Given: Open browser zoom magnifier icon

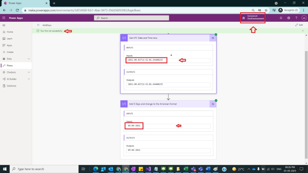Looking at the screenshot, I should click(253, 10).
